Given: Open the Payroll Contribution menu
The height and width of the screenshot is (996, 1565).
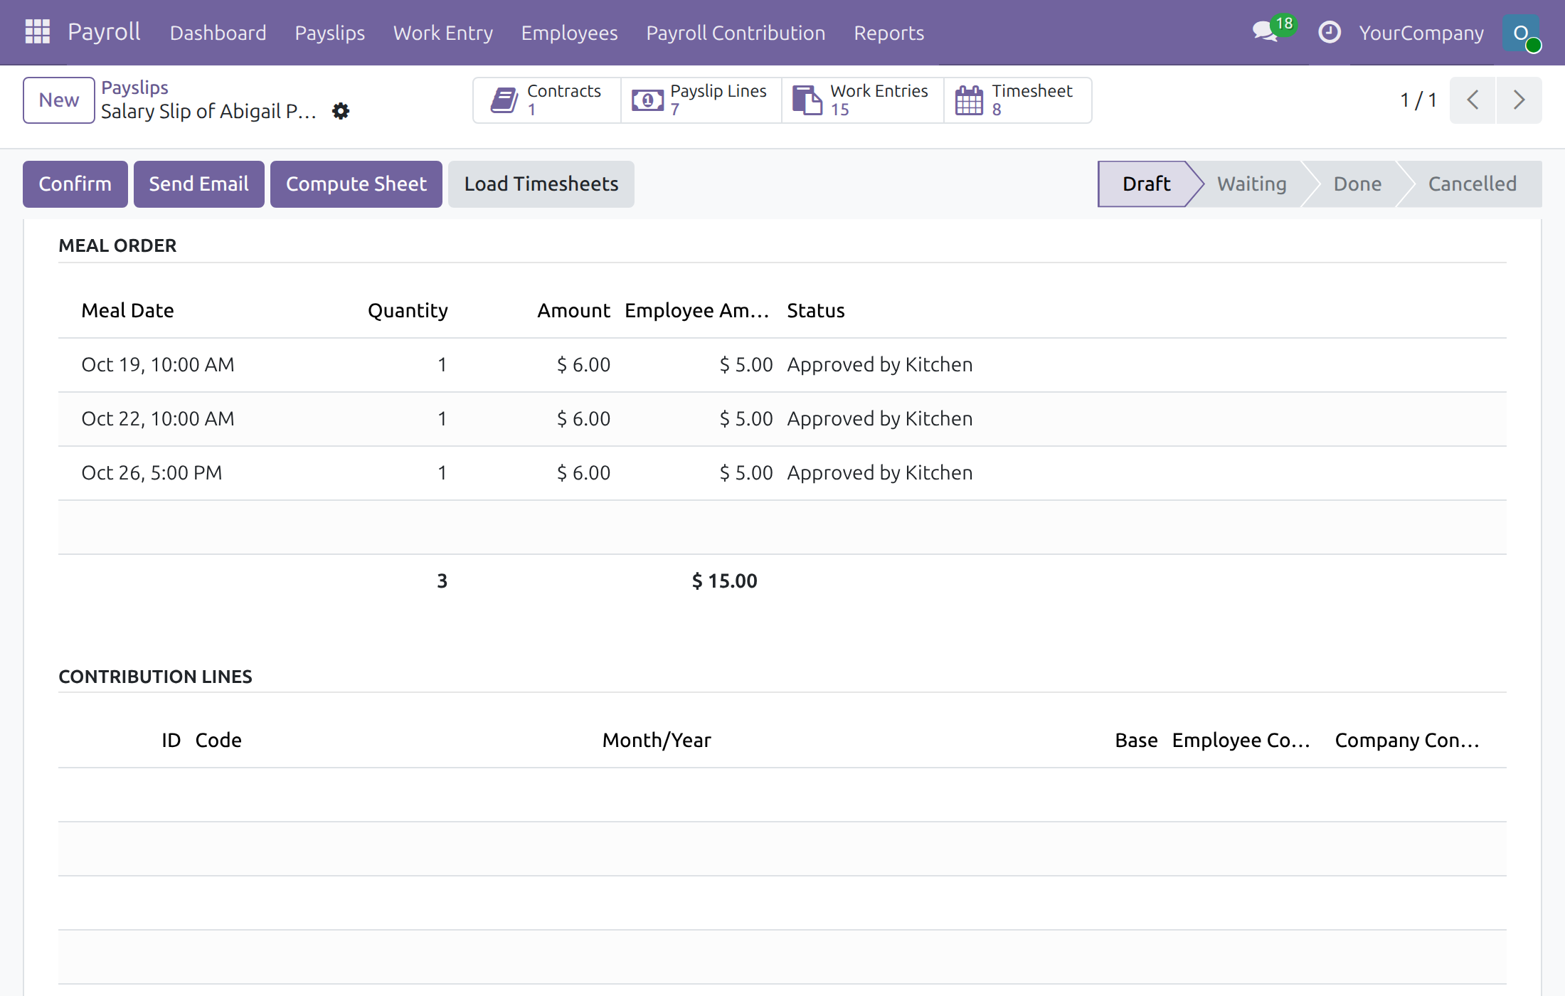Looking at the screenshot, I should point(736,33).
